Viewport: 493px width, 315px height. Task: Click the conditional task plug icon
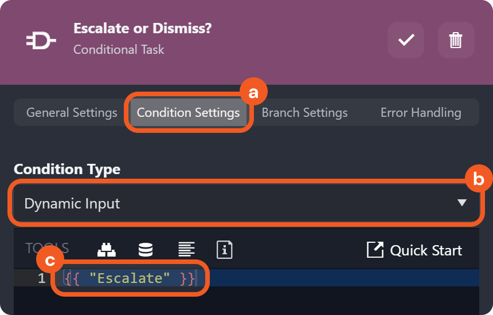pos(41,41)
